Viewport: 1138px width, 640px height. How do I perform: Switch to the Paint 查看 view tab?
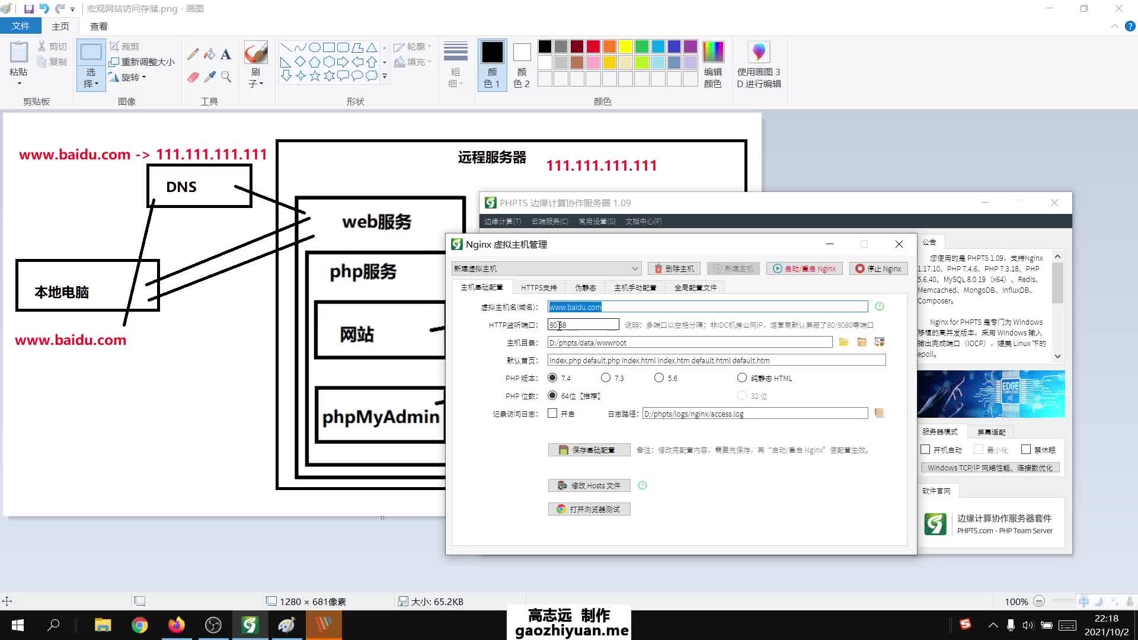point(98,26)
